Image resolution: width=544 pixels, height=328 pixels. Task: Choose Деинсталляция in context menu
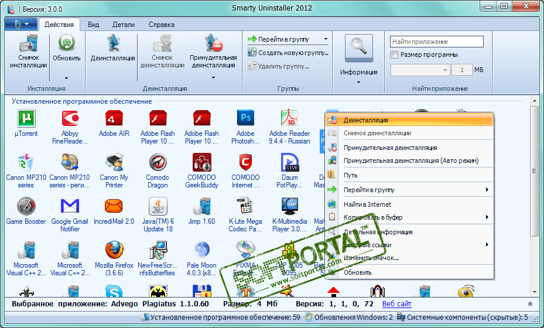pos(409,120)
